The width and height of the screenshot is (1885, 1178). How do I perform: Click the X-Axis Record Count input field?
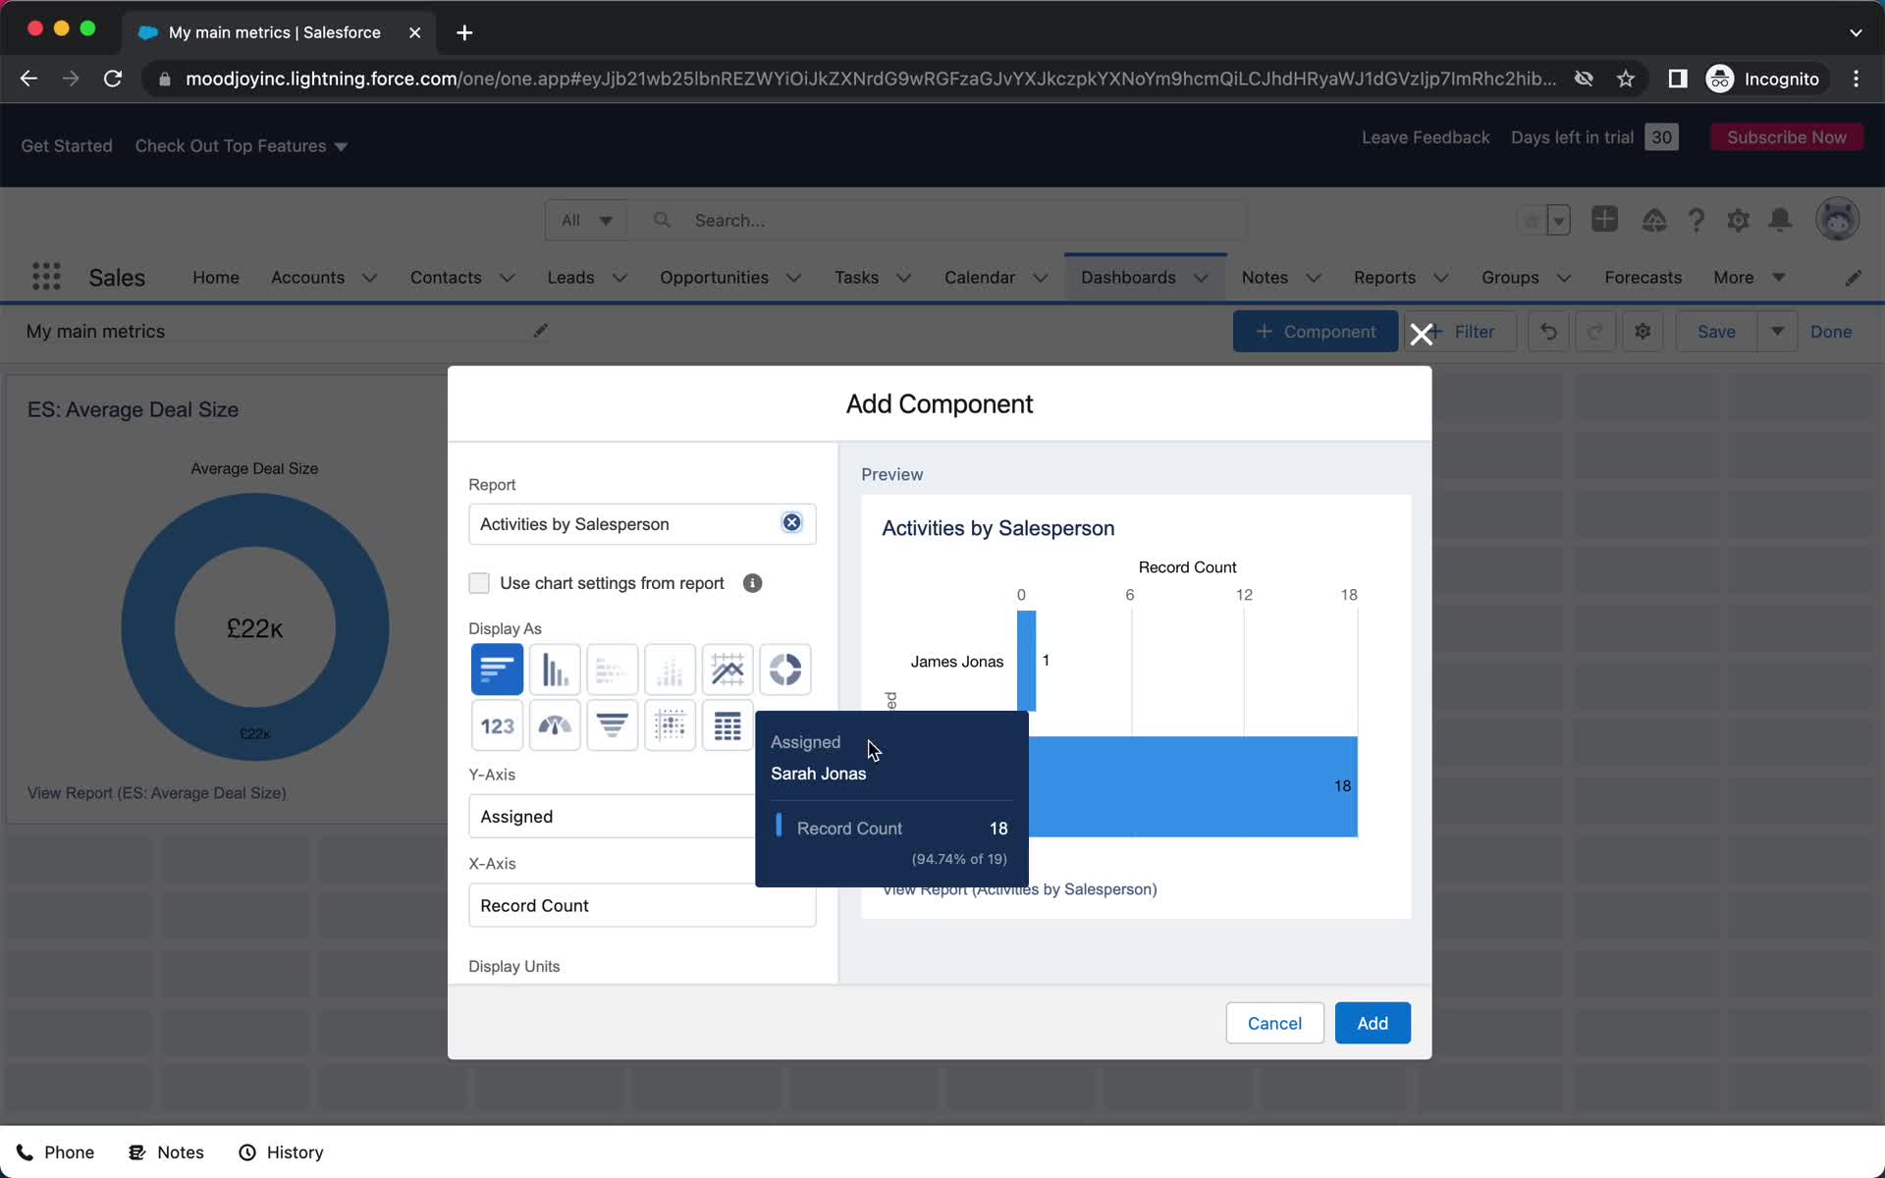tap(642, 905)
